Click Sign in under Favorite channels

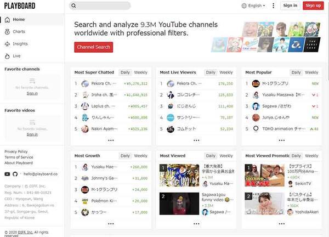(x=32, y=94)
